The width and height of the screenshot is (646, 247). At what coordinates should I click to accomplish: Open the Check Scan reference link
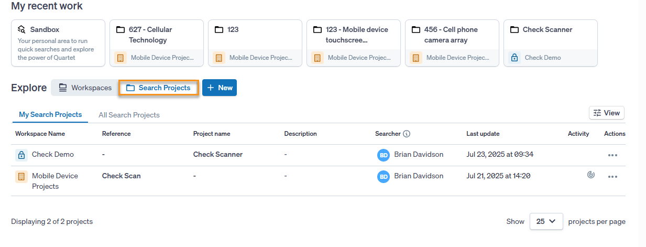click(122, 176)
